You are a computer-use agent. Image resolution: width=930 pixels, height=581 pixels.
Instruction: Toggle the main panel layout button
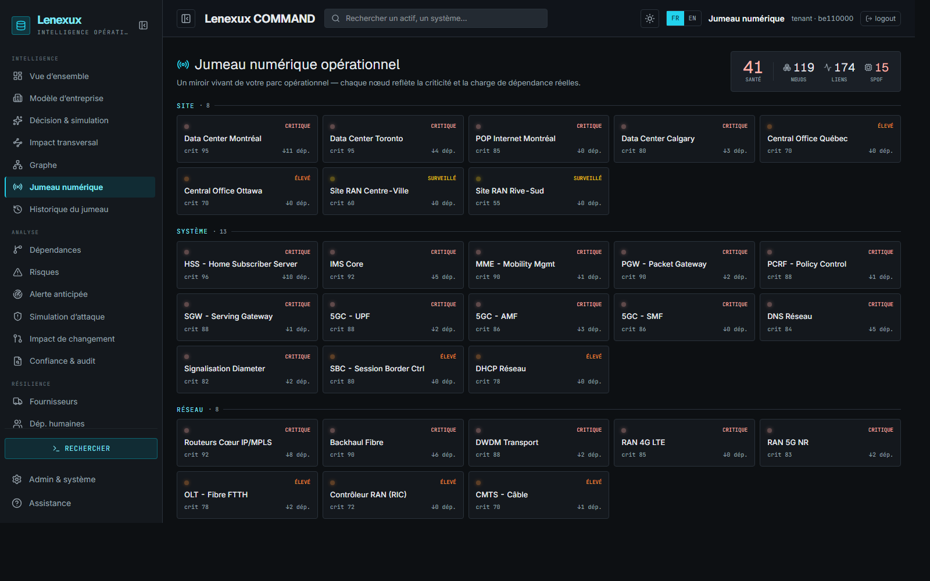(x=186, y=19)
